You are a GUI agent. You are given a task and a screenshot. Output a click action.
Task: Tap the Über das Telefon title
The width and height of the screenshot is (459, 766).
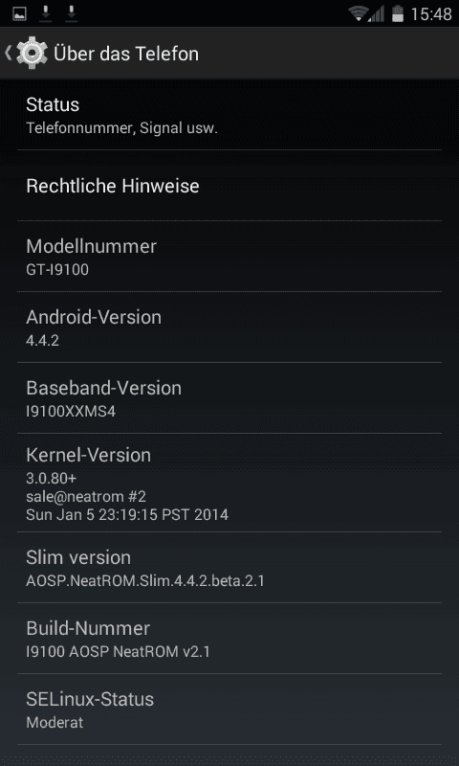point(126,54)
